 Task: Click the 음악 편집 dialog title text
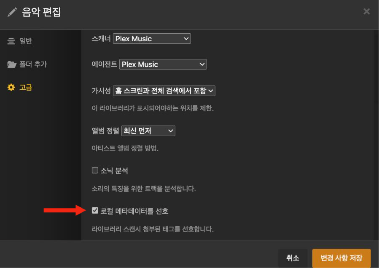tap(41, 12)
